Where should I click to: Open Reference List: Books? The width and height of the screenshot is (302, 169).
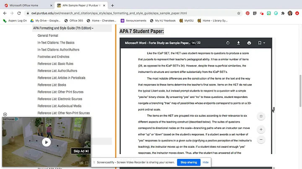52,84
